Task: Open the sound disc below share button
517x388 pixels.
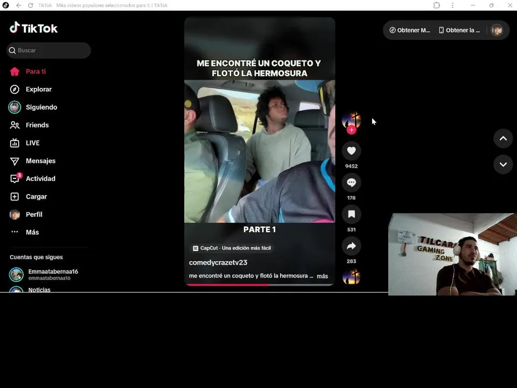Action: (x=352, y=276)
